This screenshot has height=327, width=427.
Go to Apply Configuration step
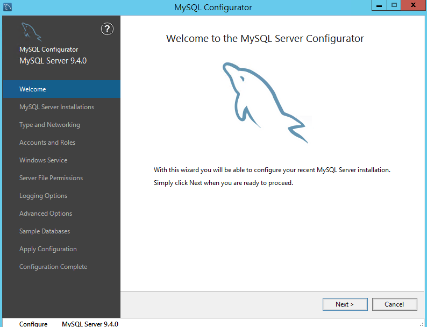coord(48,249)
